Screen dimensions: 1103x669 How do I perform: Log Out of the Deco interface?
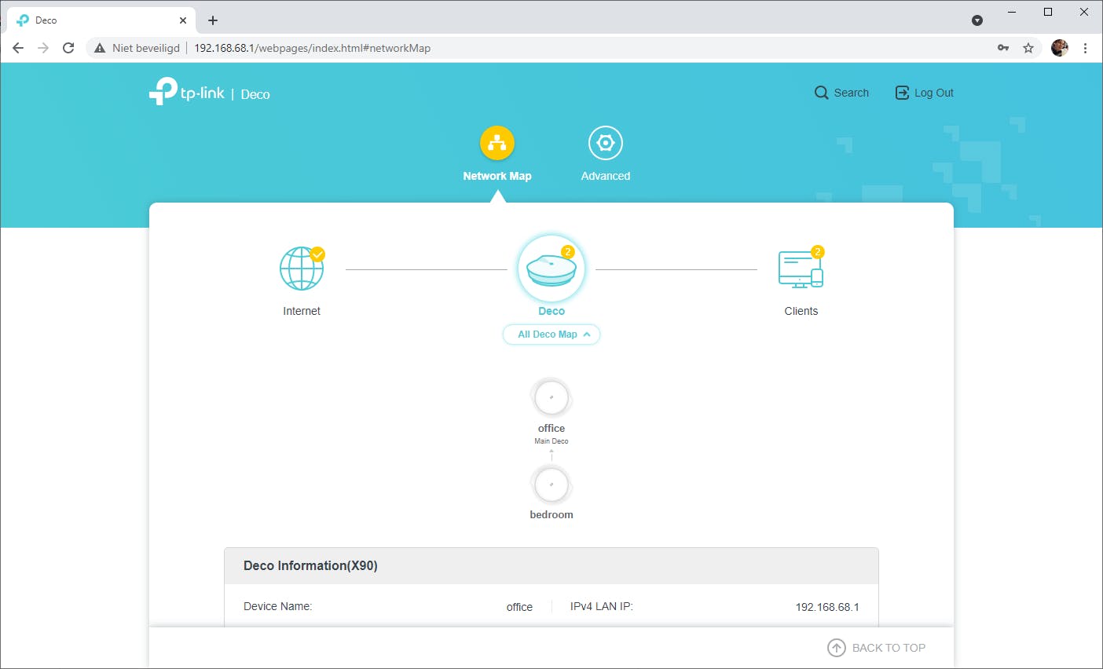[x=925, y=93]
